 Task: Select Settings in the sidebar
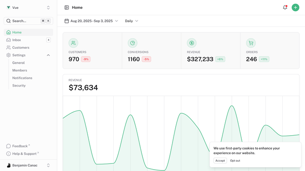(28, 55)
